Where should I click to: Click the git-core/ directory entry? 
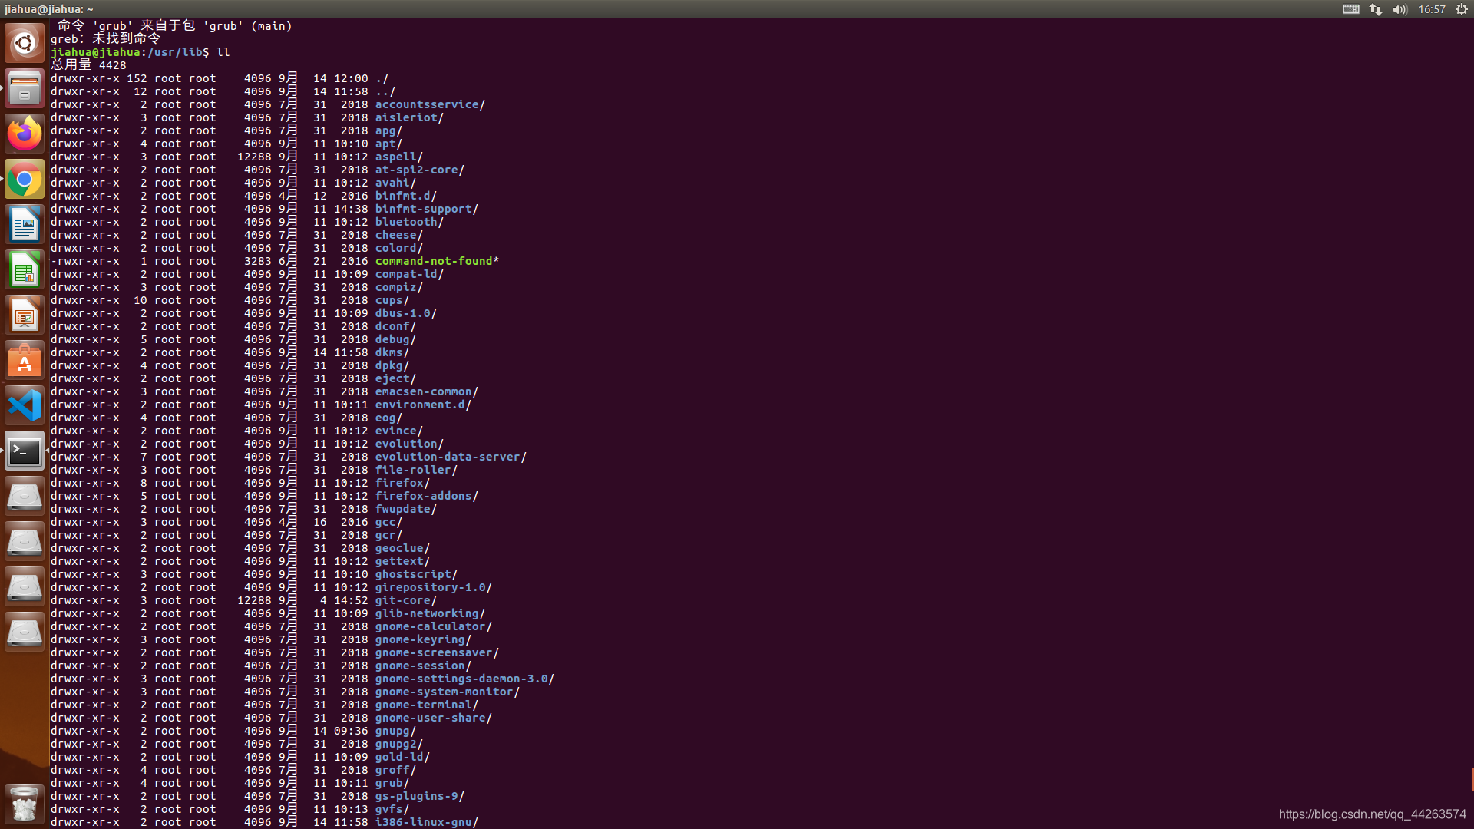pos(406,600)
